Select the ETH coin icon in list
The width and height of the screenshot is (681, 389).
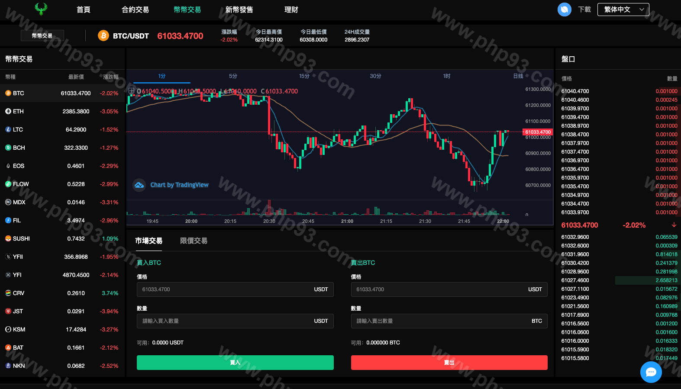(x=8, y=111)
